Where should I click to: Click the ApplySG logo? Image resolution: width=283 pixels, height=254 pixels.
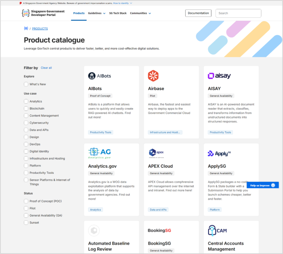point(219,153)
